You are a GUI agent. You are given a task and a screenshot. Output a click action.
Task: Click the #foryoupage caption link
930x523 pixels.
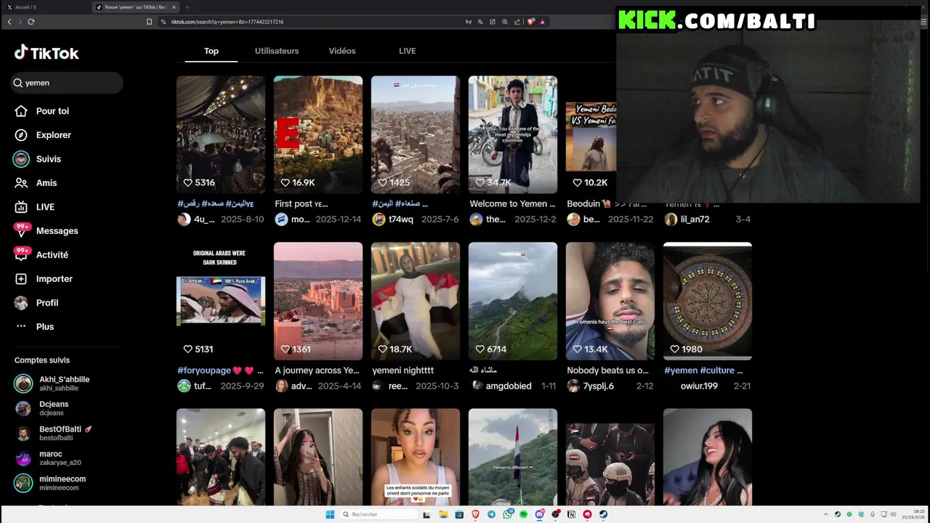[204, 370]
